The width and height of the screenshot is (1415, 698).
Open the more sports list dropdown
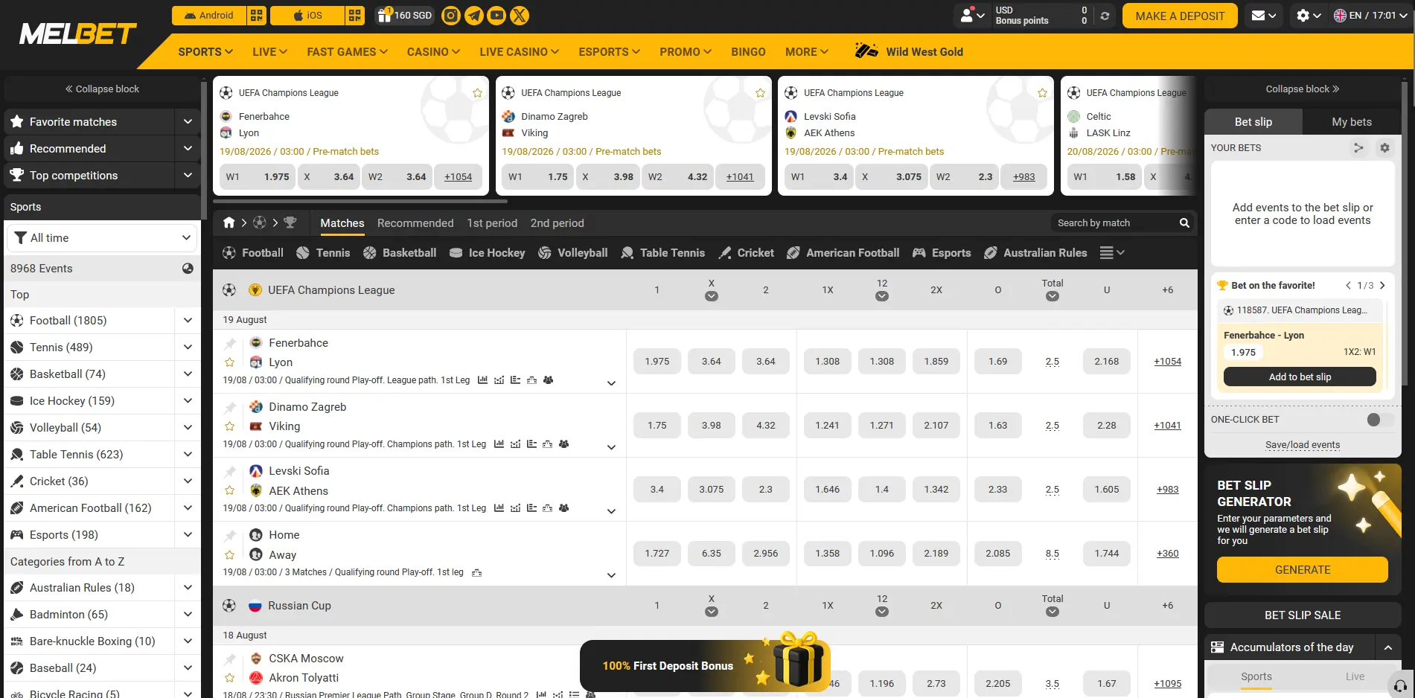[x=1112, y=253]
